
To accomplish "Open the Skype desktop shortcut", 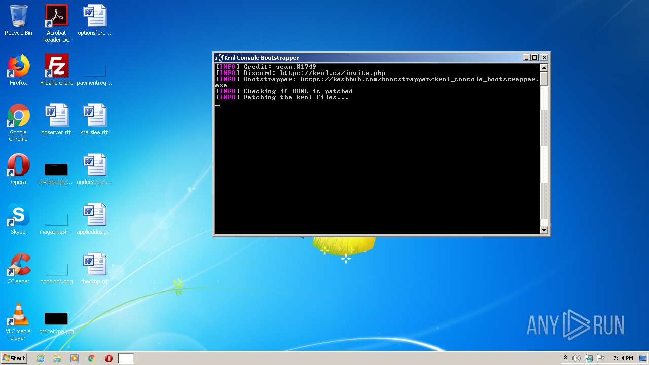I will (18, 220).
